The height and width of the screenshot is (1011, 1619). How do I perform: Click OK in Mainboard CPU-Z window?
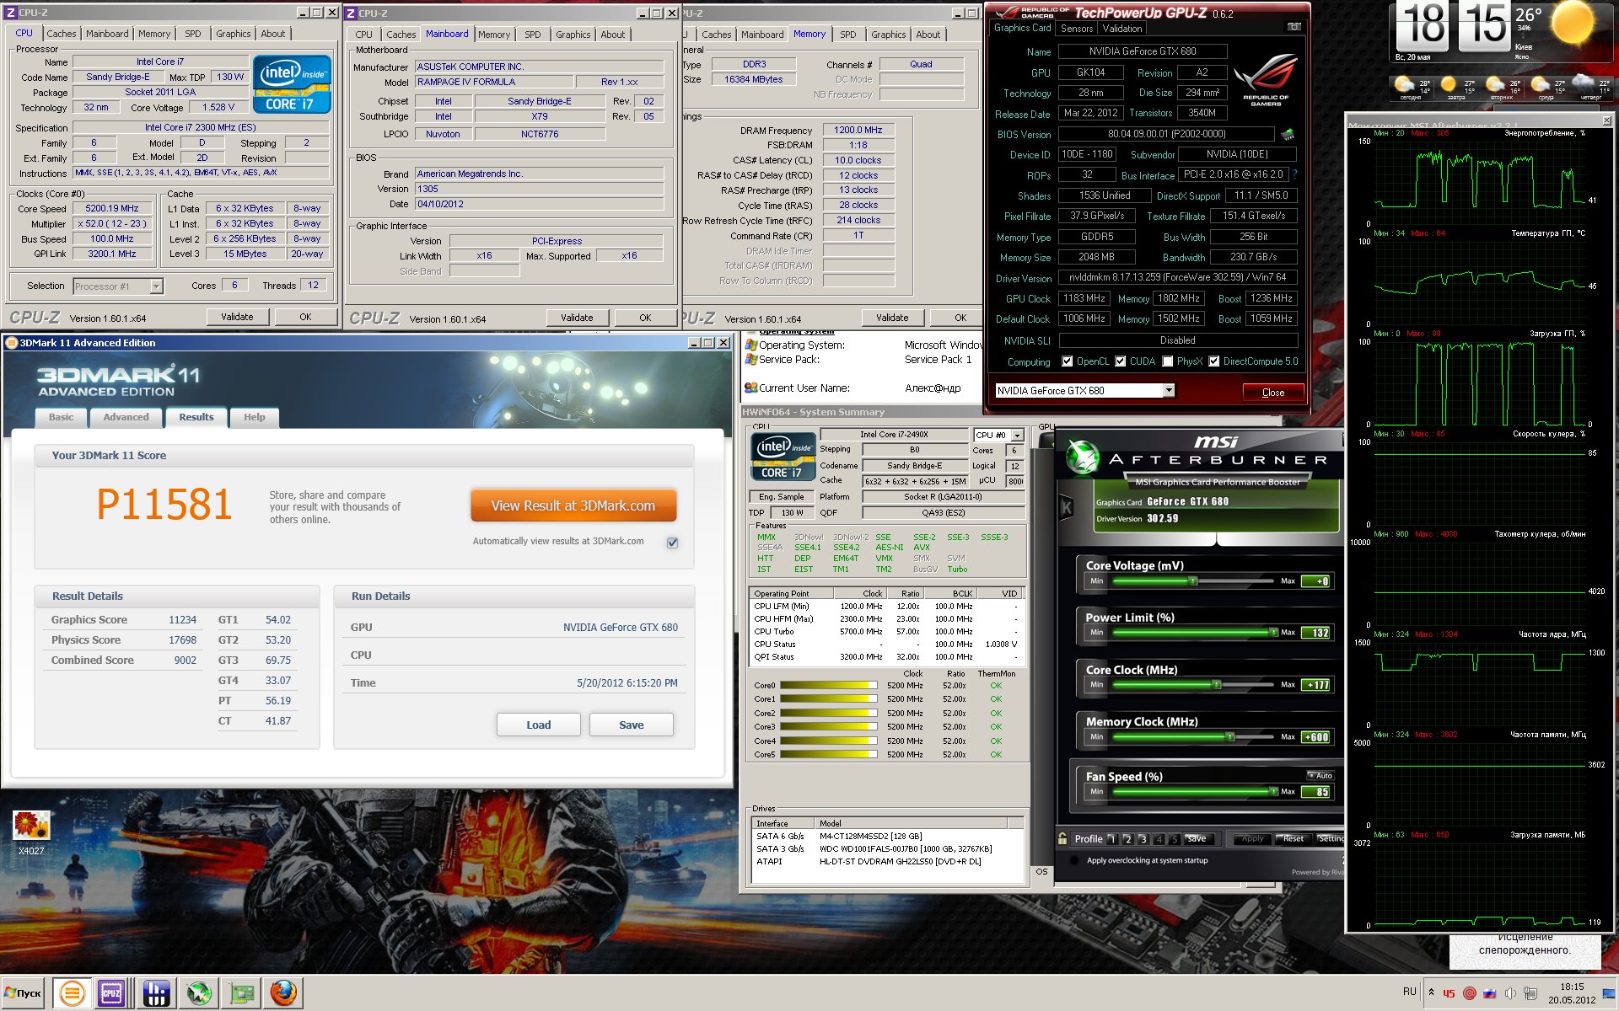pos(645,318)
